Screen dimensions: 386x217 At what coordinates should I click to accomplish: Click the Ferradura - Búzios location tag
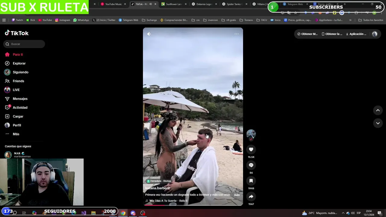[x=159, y=181]
